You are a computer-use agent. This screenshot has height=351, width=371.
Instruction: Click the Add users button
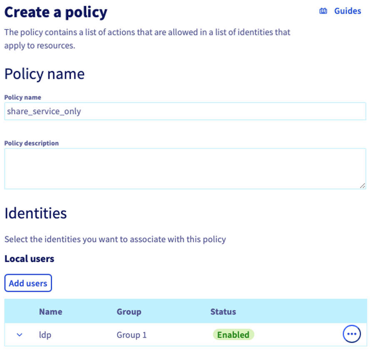click(x=28, y=283)
